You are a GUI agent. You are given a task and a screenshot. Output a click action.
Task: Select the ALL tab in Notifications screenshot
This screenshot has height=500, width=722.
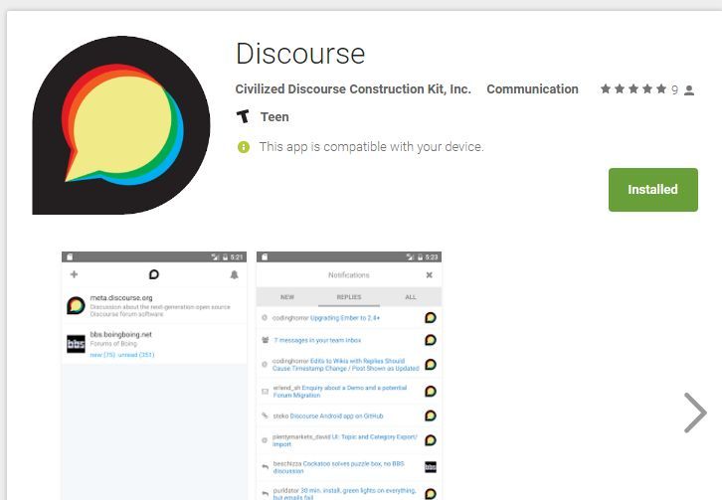pos(411,297)
